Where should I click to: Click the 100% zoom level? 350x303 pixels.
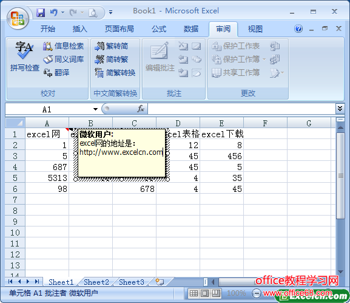(x=236, y=293)
